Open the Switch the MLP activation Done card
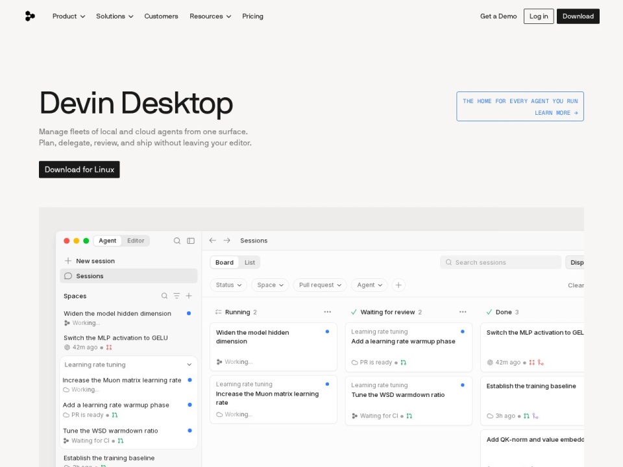Viewport: 623px width, 467px height. [532, 348]
